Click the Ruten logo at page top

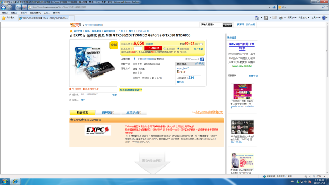pos(76,25)
